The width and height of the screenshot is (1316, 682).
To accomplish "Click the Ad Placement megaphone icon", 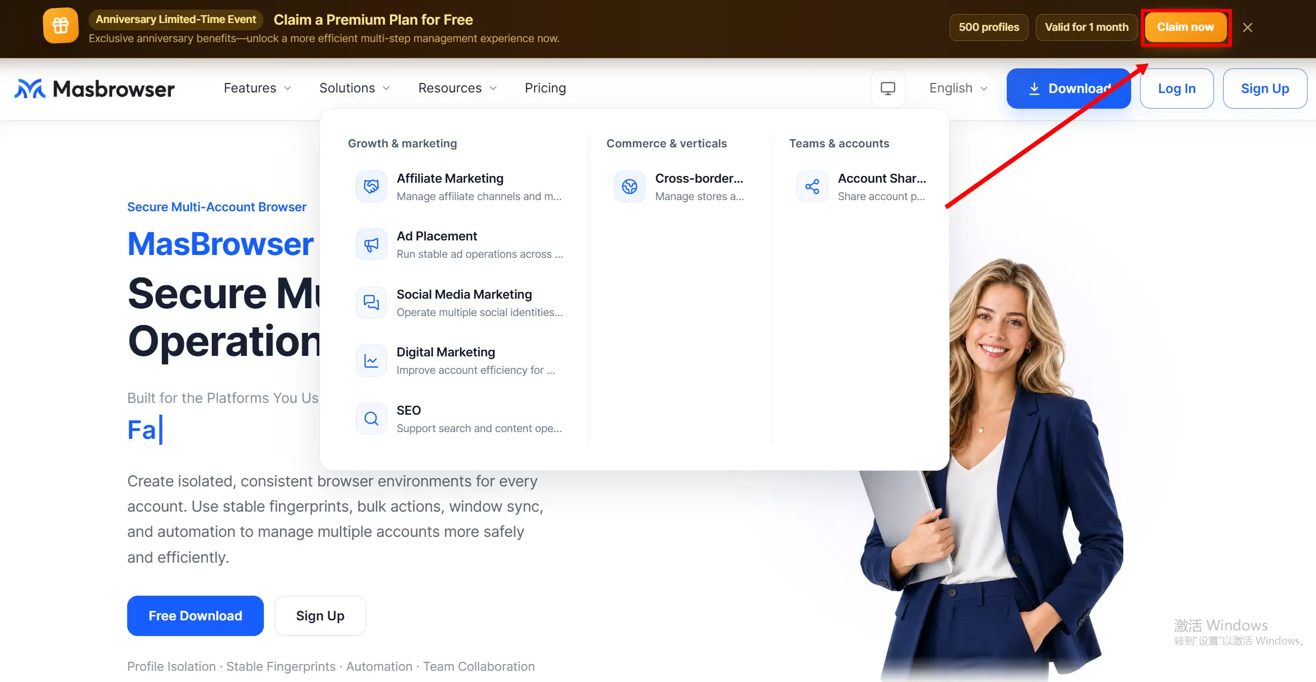I will click(x=371, y=244).
